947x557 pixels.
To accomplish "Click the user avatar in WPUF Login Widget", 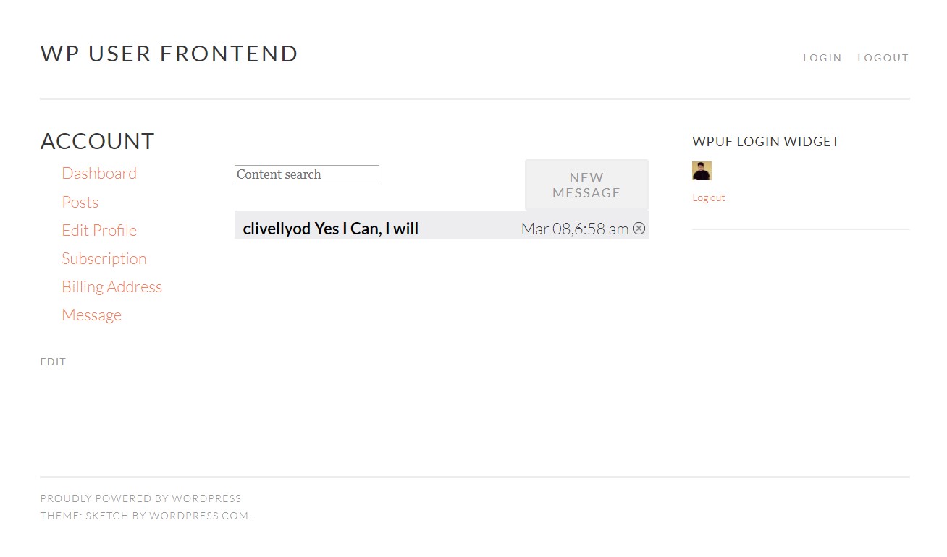I will (701, 170).
